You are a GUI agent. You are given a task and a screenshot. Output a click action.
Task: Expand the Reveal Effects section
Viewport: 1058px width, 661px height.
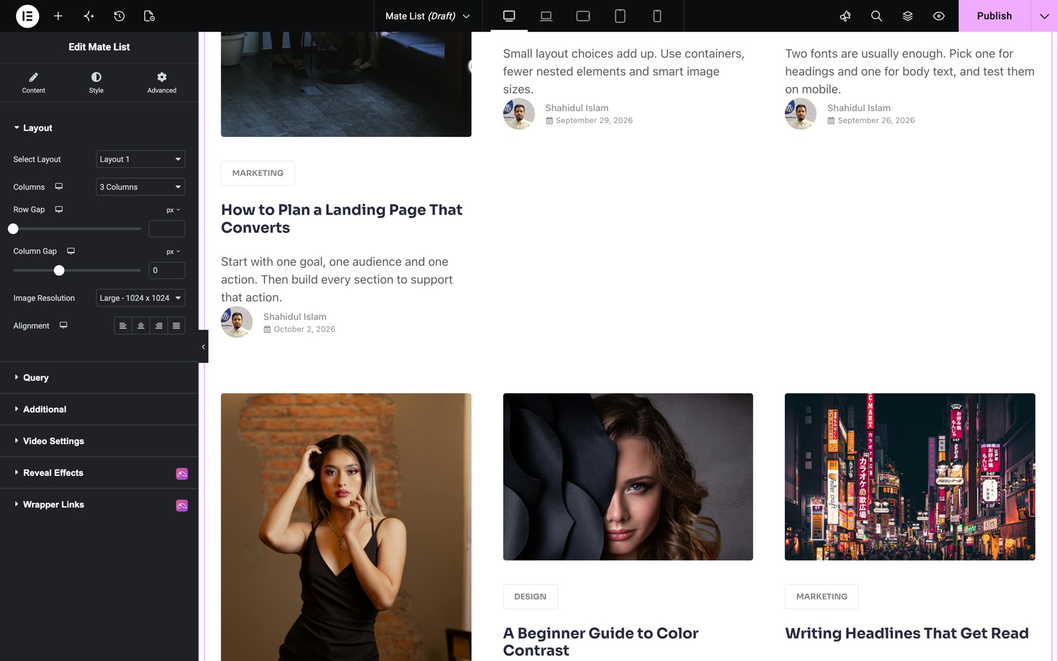pyautogui.click(x=99, y=473)
